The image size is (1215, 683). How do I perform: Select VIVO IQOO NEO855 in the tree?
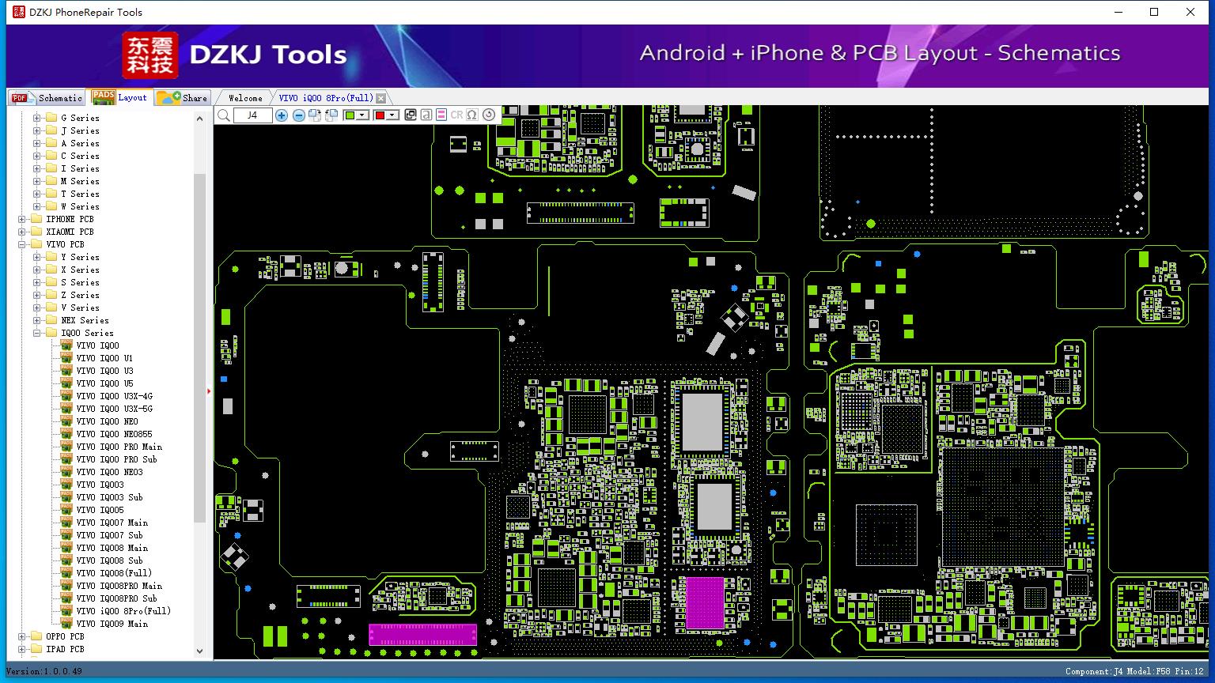(114, 434)
